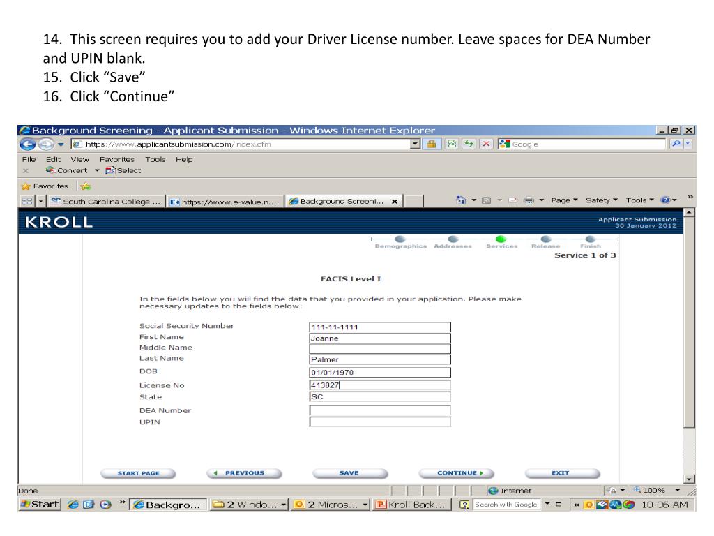The height and width of the screenshot is (536, 714).
Task: Click the Select toolbar button
Action: coord(123,170)
